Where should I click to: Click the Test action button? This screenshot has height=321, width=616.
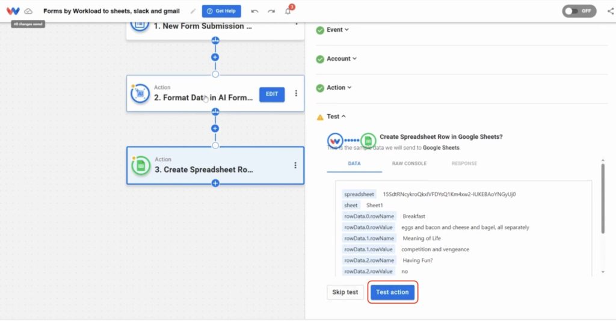click(392, 292)
